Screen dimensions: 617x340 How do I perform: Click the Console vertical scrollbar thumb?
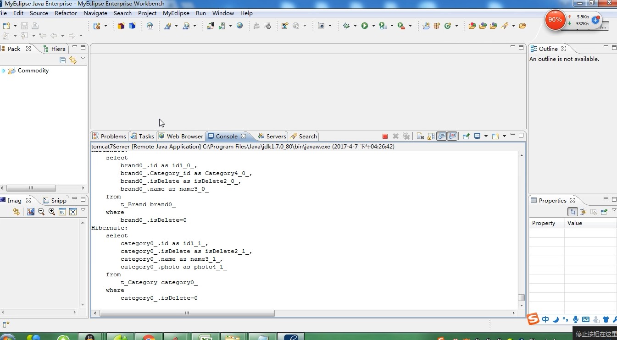click(522, 298)
